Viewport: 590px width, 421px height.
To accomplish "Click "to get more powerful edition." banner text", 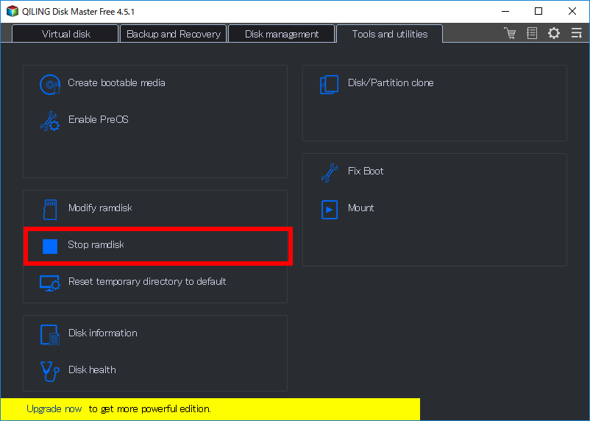I will (x=150, y=409).
